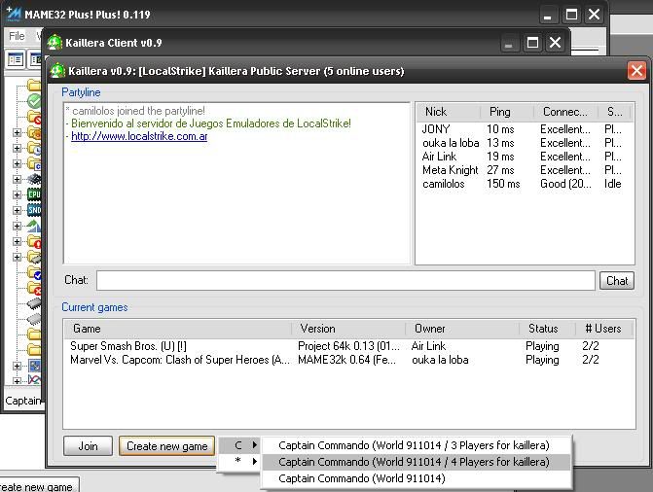Screen dimensions: 653x492
Task: Select the line graph icon in tree
Action: point(35,379)
